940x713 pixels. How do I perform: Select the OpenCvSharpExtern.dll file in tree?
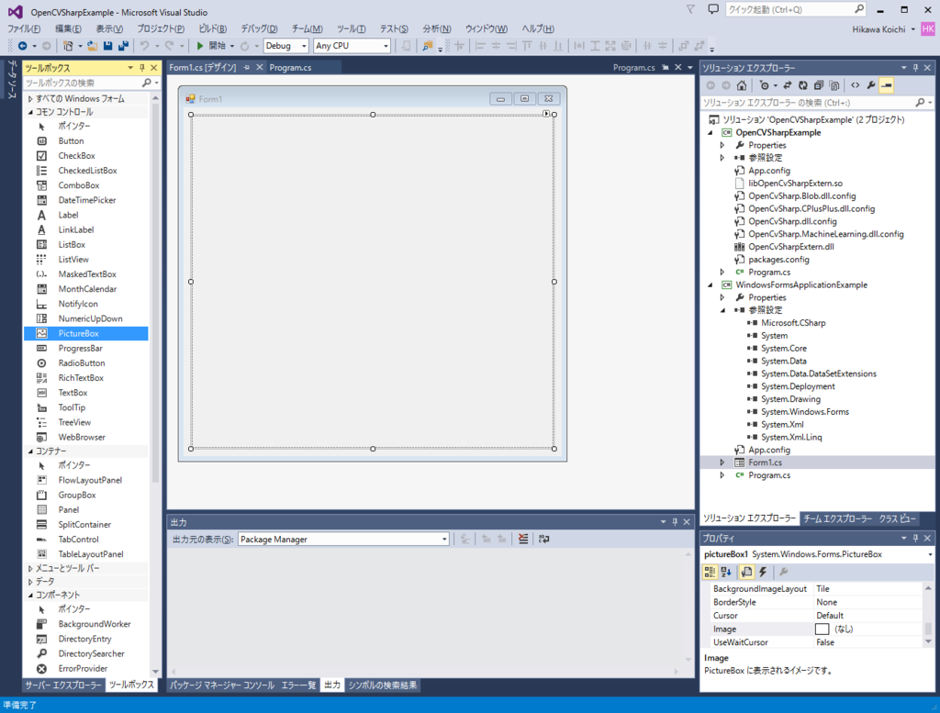coord(790,246)
